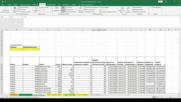Click the Reapply filter button
This screenshot has width=181, height=102.
point(69,10)
